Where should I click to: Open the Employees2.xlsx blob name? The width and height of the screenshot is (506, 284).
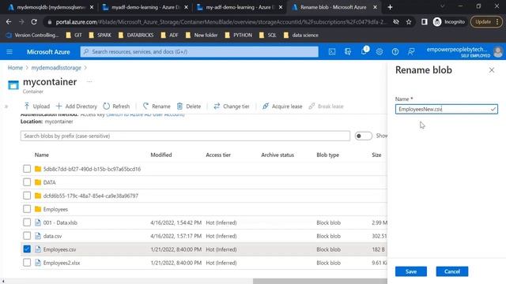point(62,263)
